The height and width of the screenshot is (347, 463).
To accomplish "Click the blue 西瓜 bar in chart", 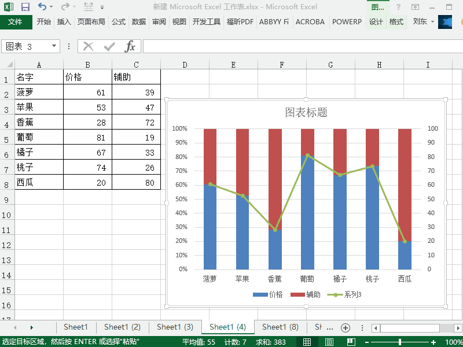I will pyautogui.click(x=405, y=255).
